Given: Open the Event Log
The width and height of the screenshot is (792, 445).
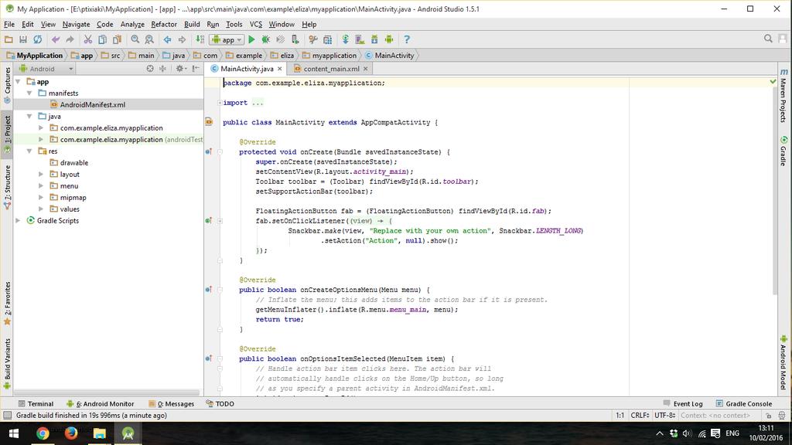Looking at the screenshot, I should (x=683, y=403).
